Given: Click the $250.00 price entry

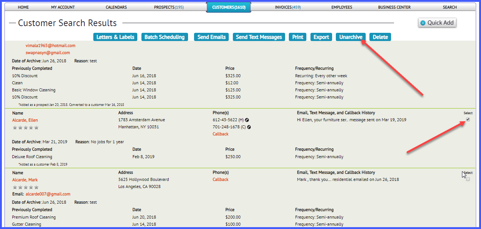Looking at the screenshot, I should tap(233, 157).
